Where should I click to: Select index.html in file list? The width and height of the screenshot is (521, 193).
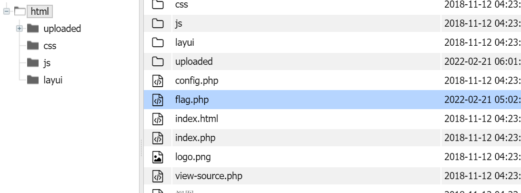coord(197,119)
